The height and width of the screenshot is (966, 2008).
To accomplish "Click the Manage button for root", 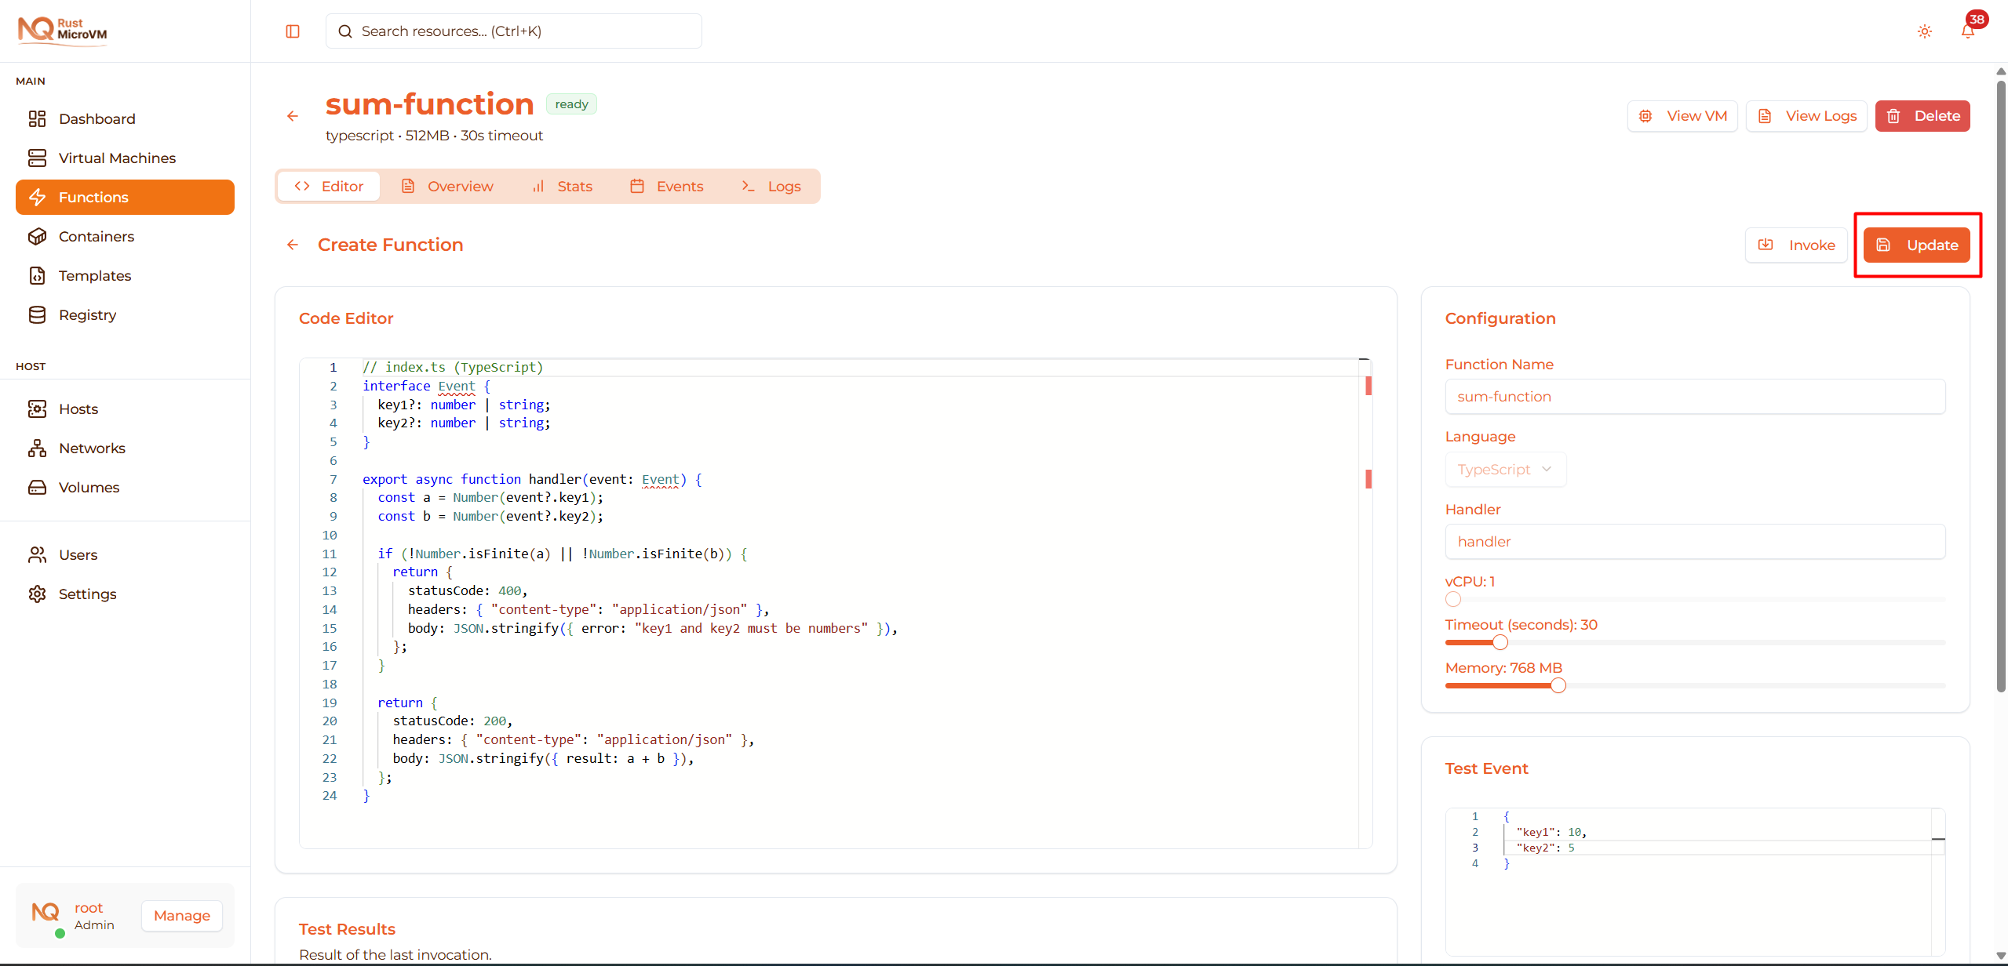I will tap(181, 915).
